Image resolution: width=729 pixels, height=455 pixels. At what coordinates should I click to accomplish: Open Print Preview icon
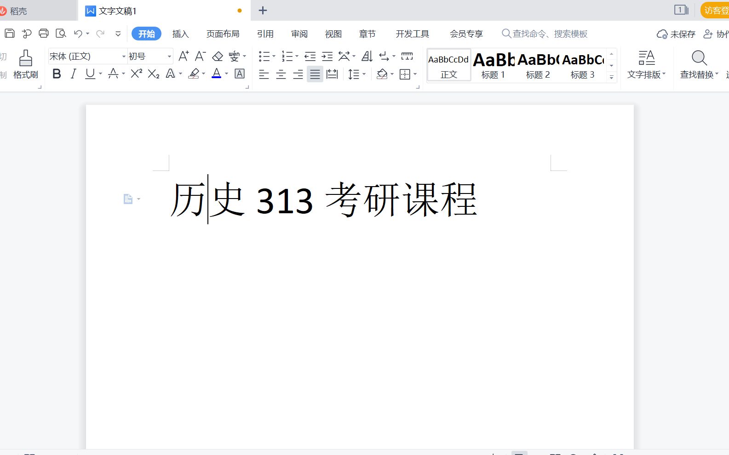[61, 33]
